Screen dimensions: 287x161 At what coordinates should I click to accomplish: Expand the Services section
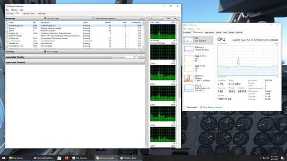142,52
